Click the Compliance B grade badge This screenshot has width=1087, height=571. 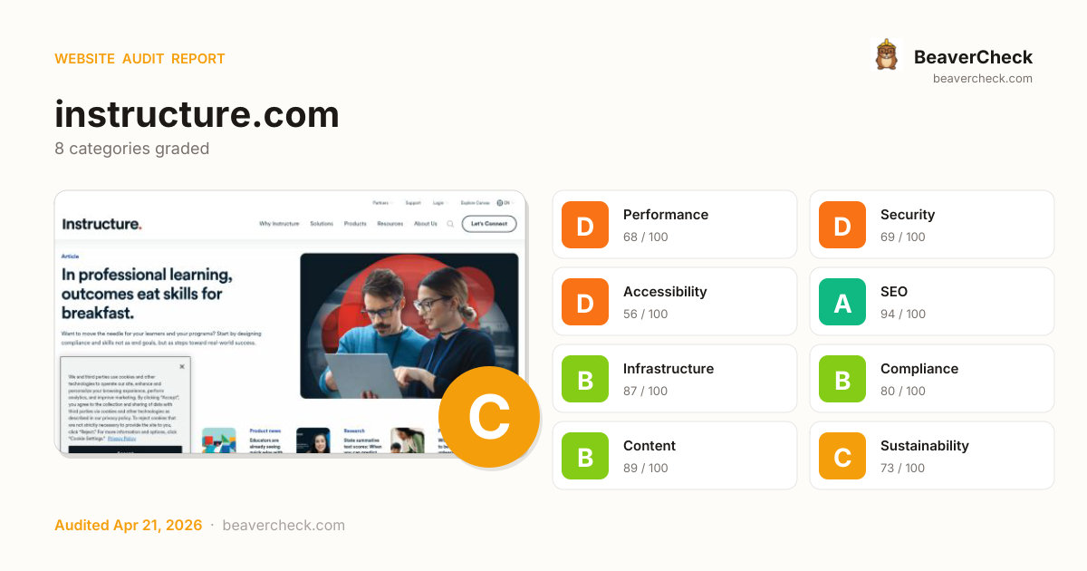(x=842, y=379)
